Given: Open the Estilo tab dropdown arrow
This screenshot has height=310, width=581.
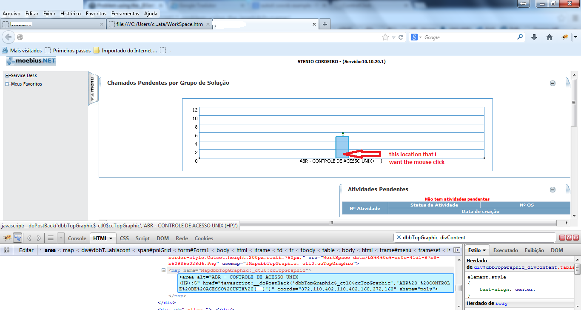Looking at the screenshot, I should pos(484,250).
